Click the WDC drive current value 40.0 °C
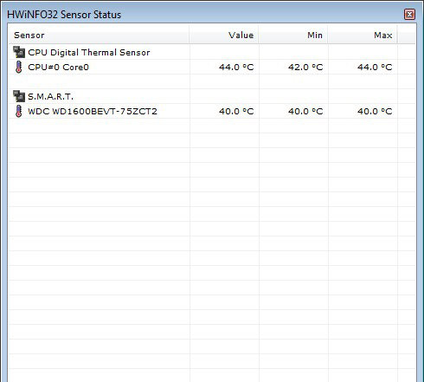The width and height of the screenshot is (424, 382). coord(236,111)
